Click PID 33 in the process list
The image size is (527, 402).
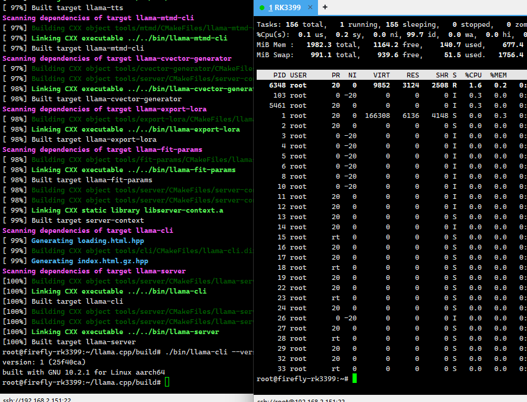pos(282,369)
